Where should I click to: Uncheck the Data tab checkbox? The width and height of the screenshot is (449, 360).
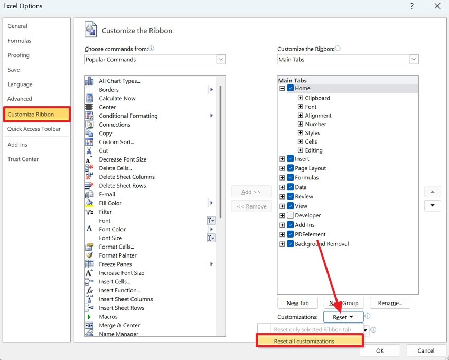pyautogui.click(x=291, y=187)
